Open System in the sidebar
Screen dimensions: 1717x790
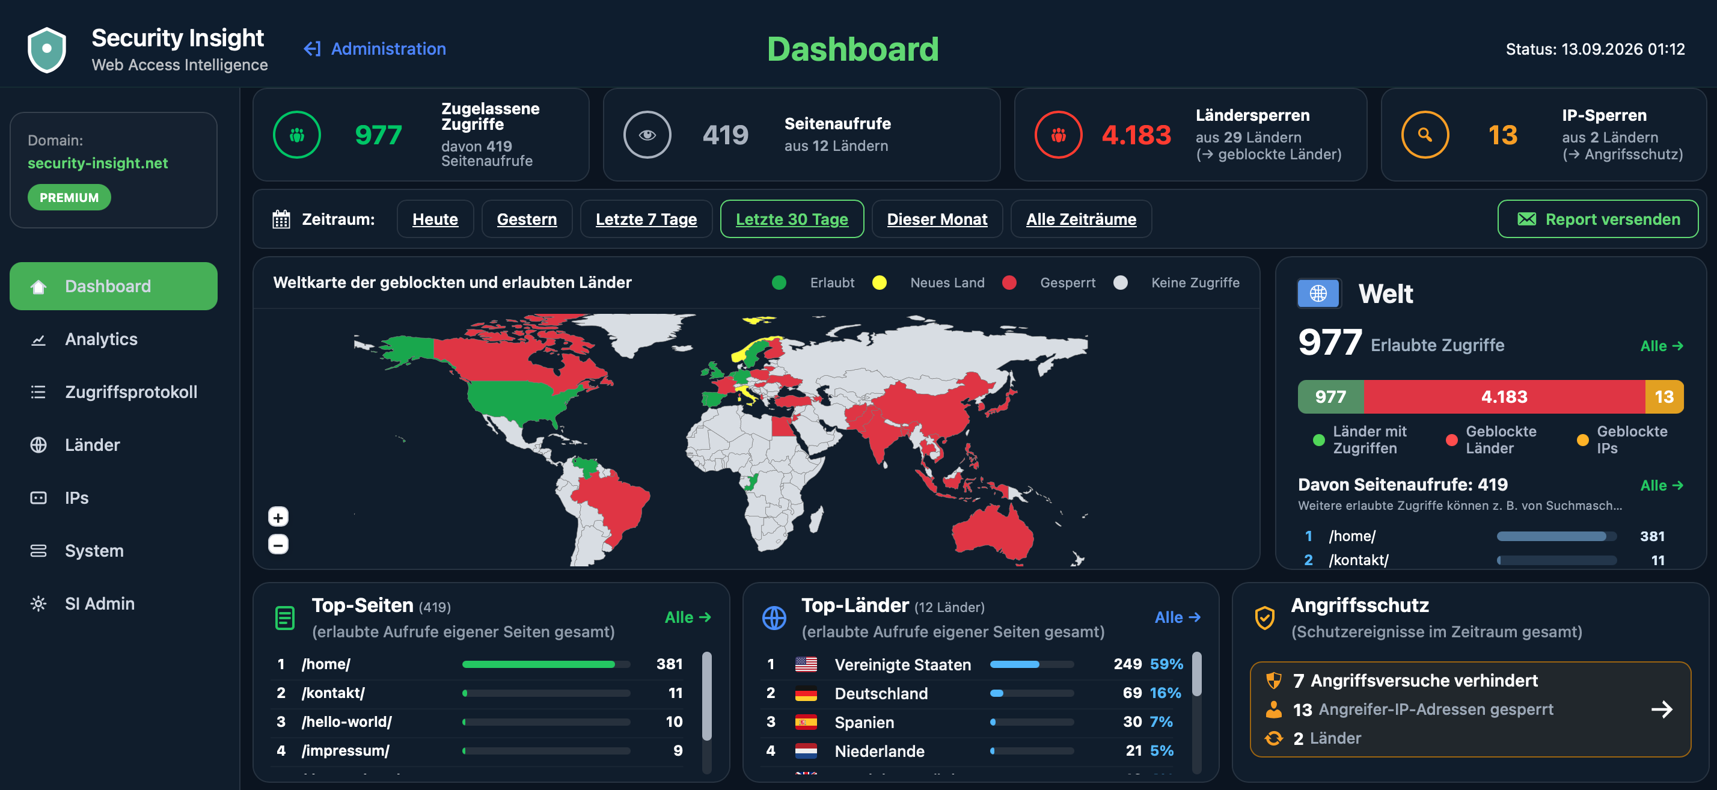tap(113, 551)
